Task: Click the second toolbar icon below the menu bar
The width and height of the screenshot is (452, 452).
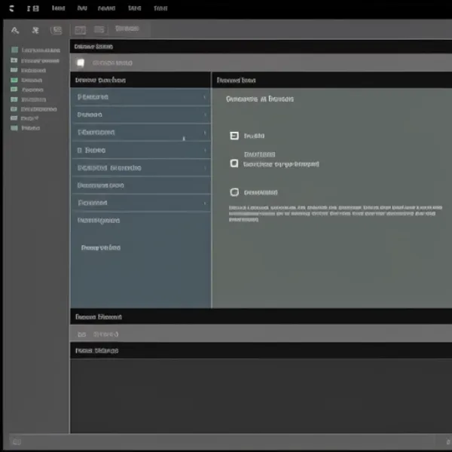Action: coord(35,30)
